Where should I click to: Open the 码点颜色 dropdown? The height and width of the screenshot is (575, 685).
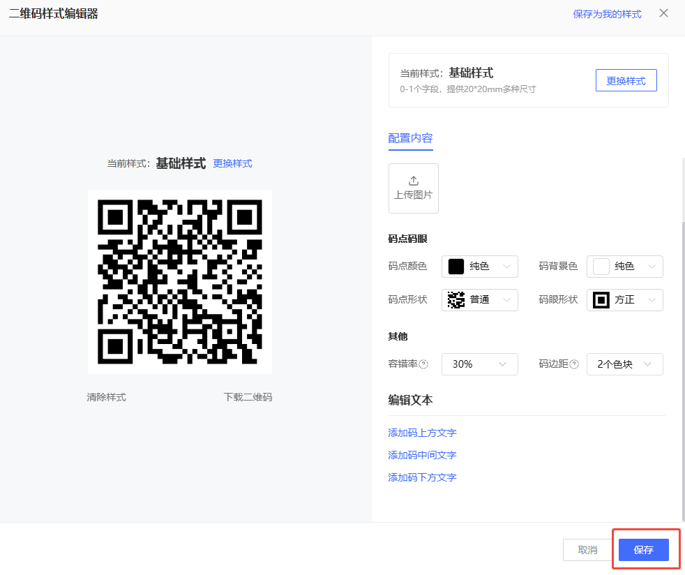(480, 267)
